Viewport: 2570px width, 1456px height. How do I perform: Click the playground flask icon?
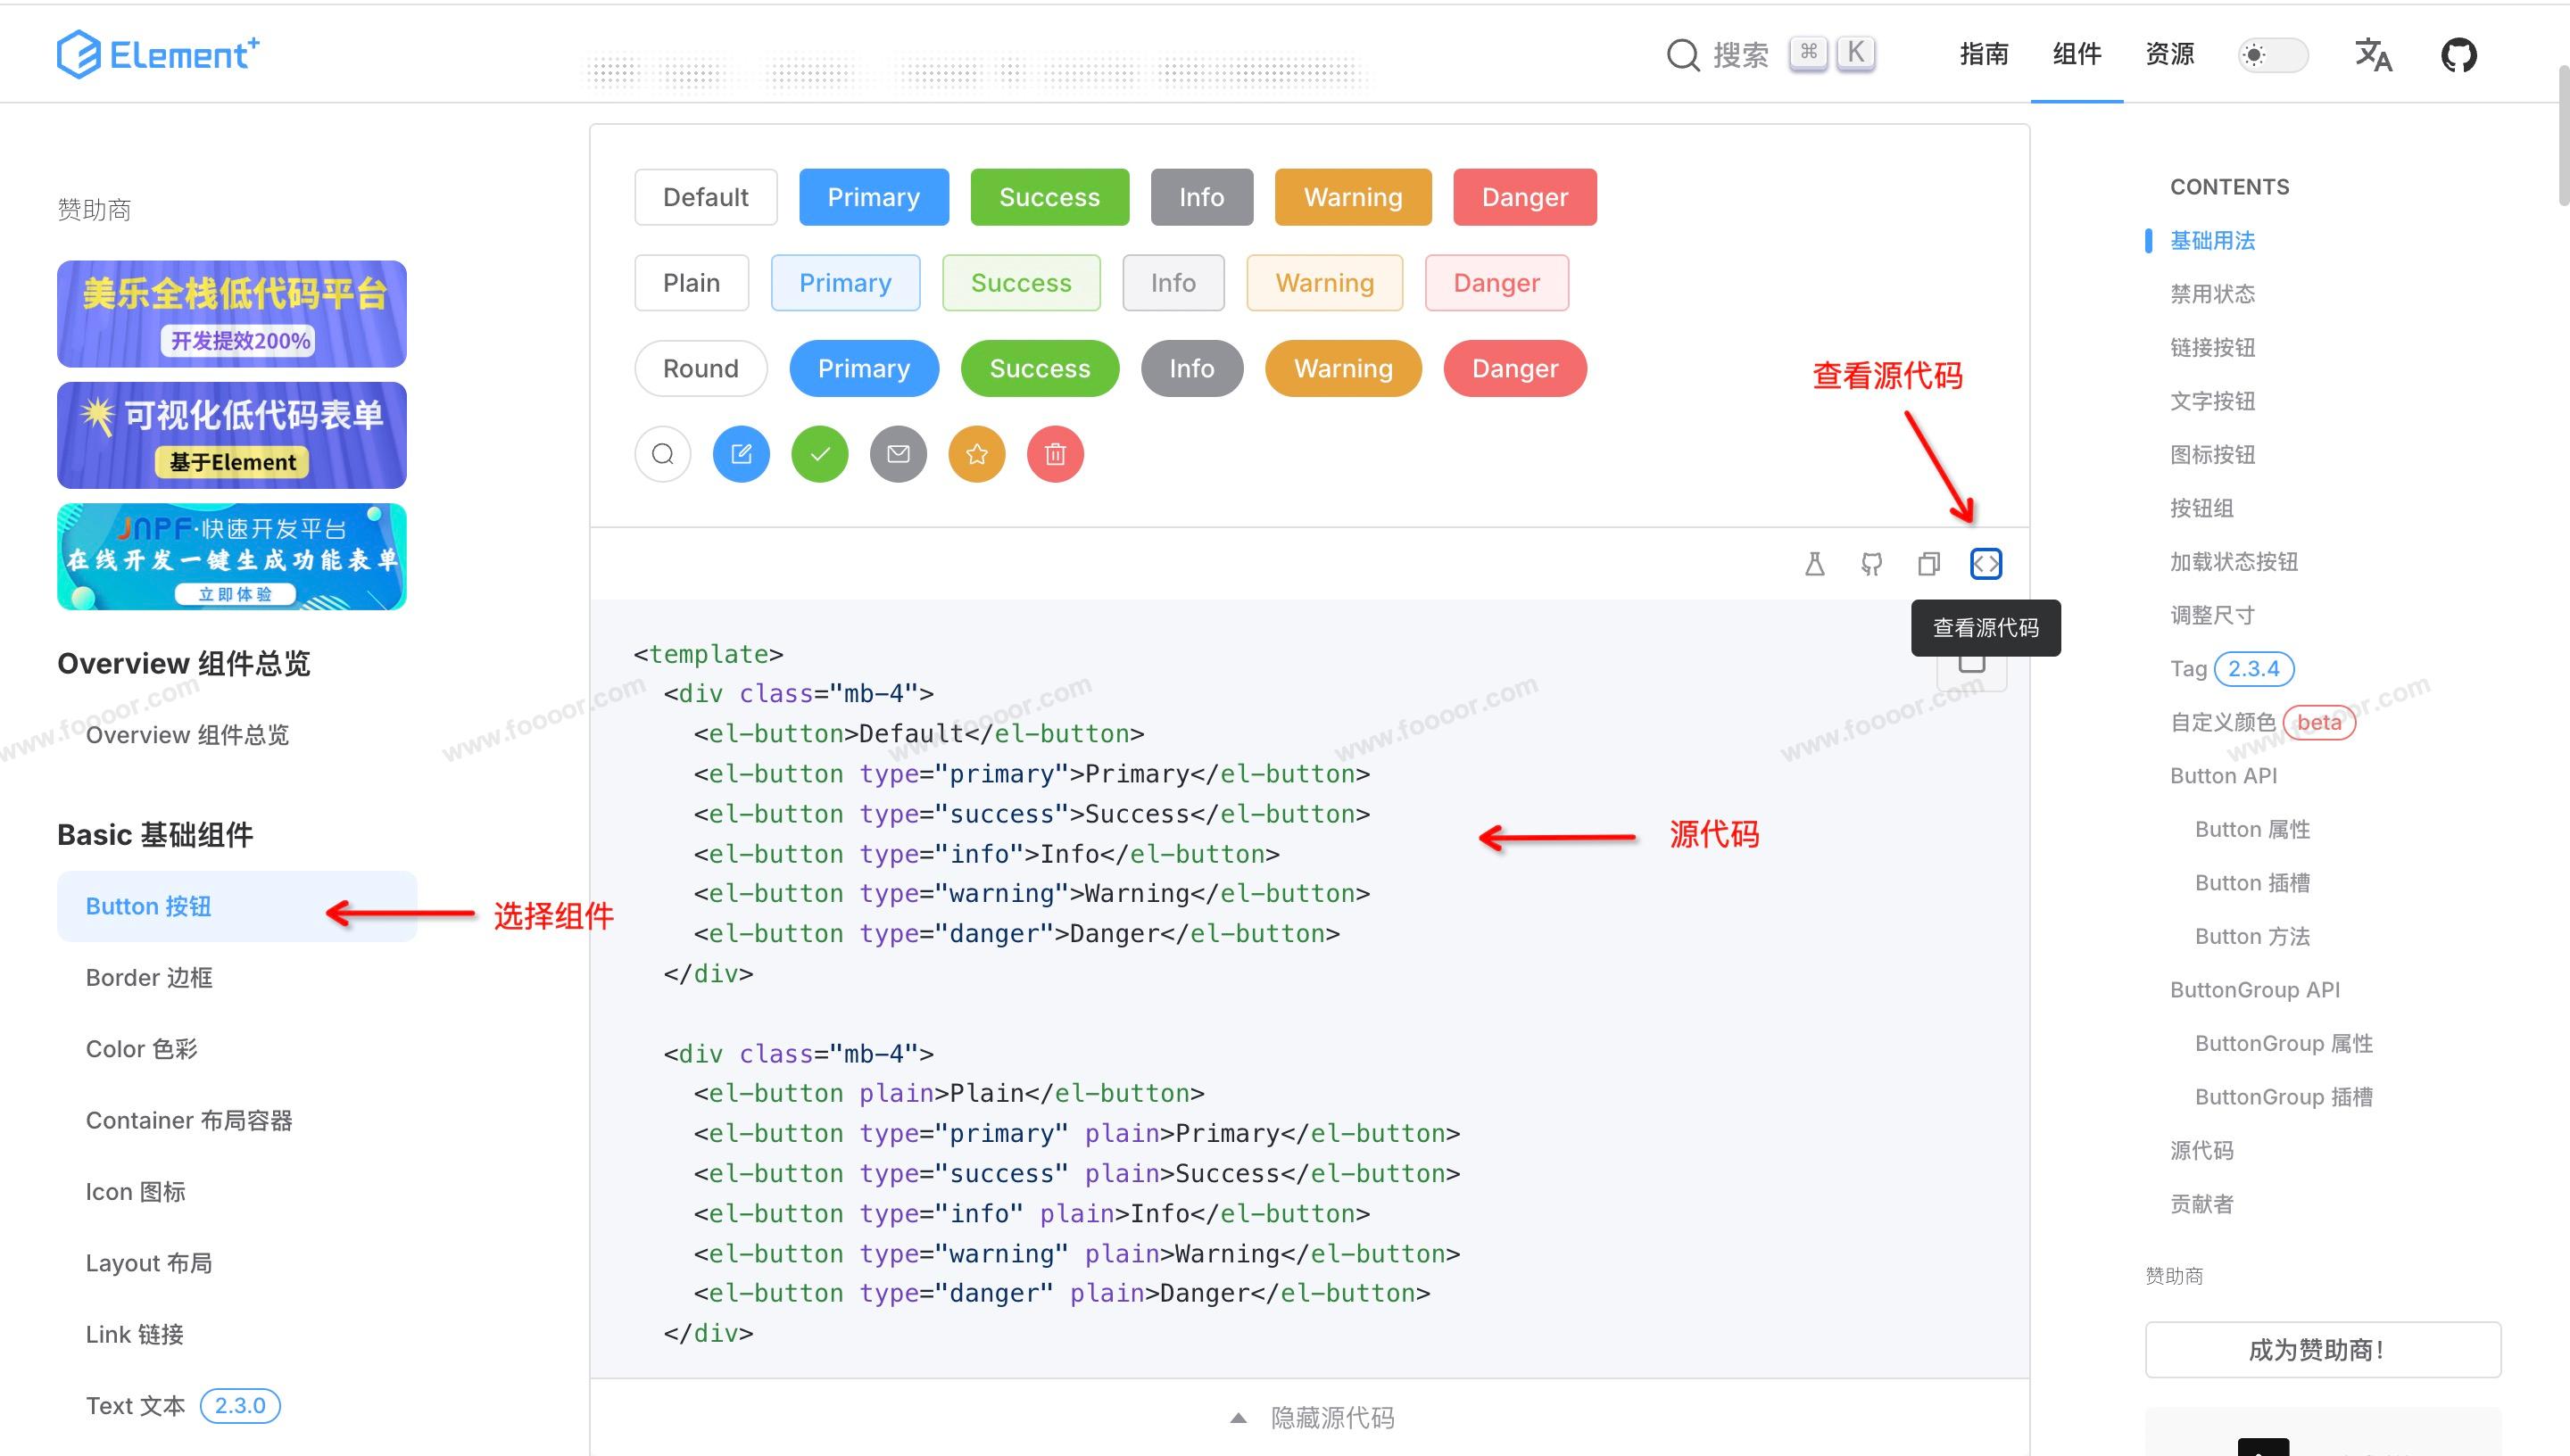pos(1814,564)
